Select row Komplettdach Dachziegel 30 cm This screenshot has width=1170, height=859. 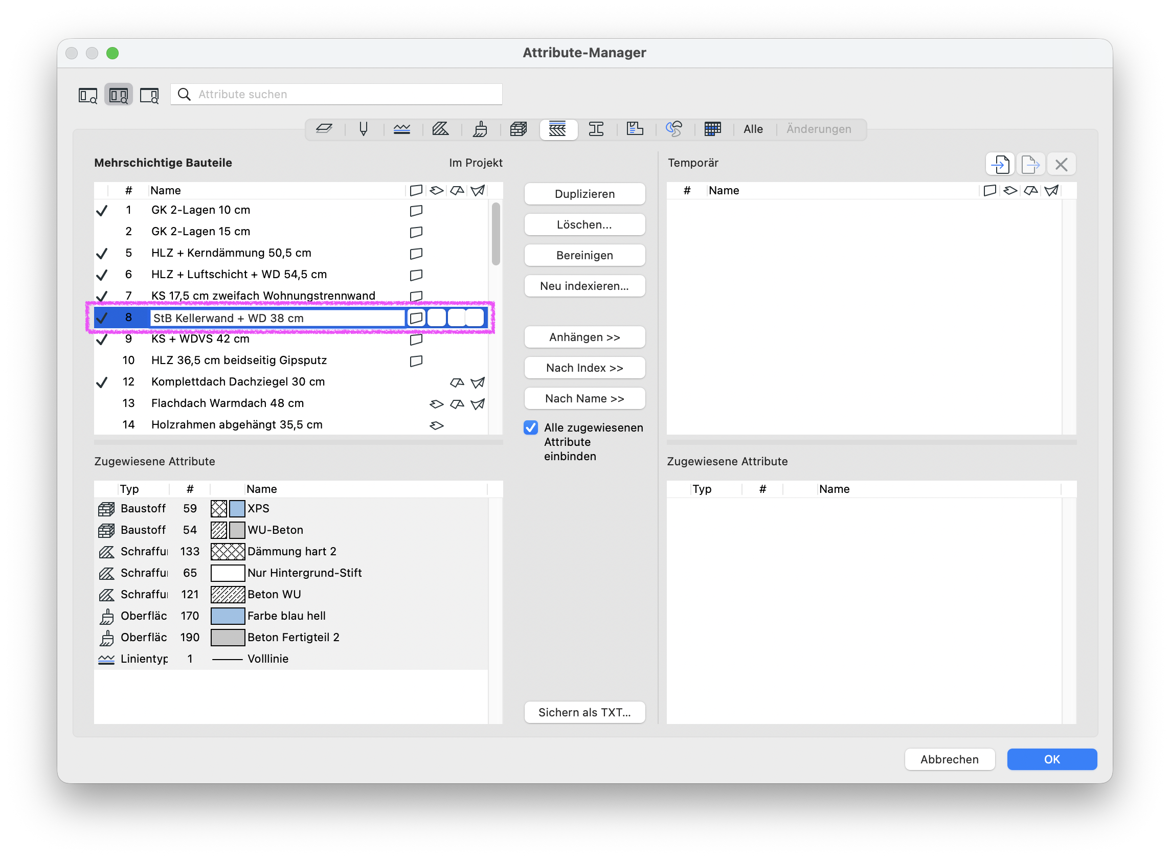(x=291, y=381)
